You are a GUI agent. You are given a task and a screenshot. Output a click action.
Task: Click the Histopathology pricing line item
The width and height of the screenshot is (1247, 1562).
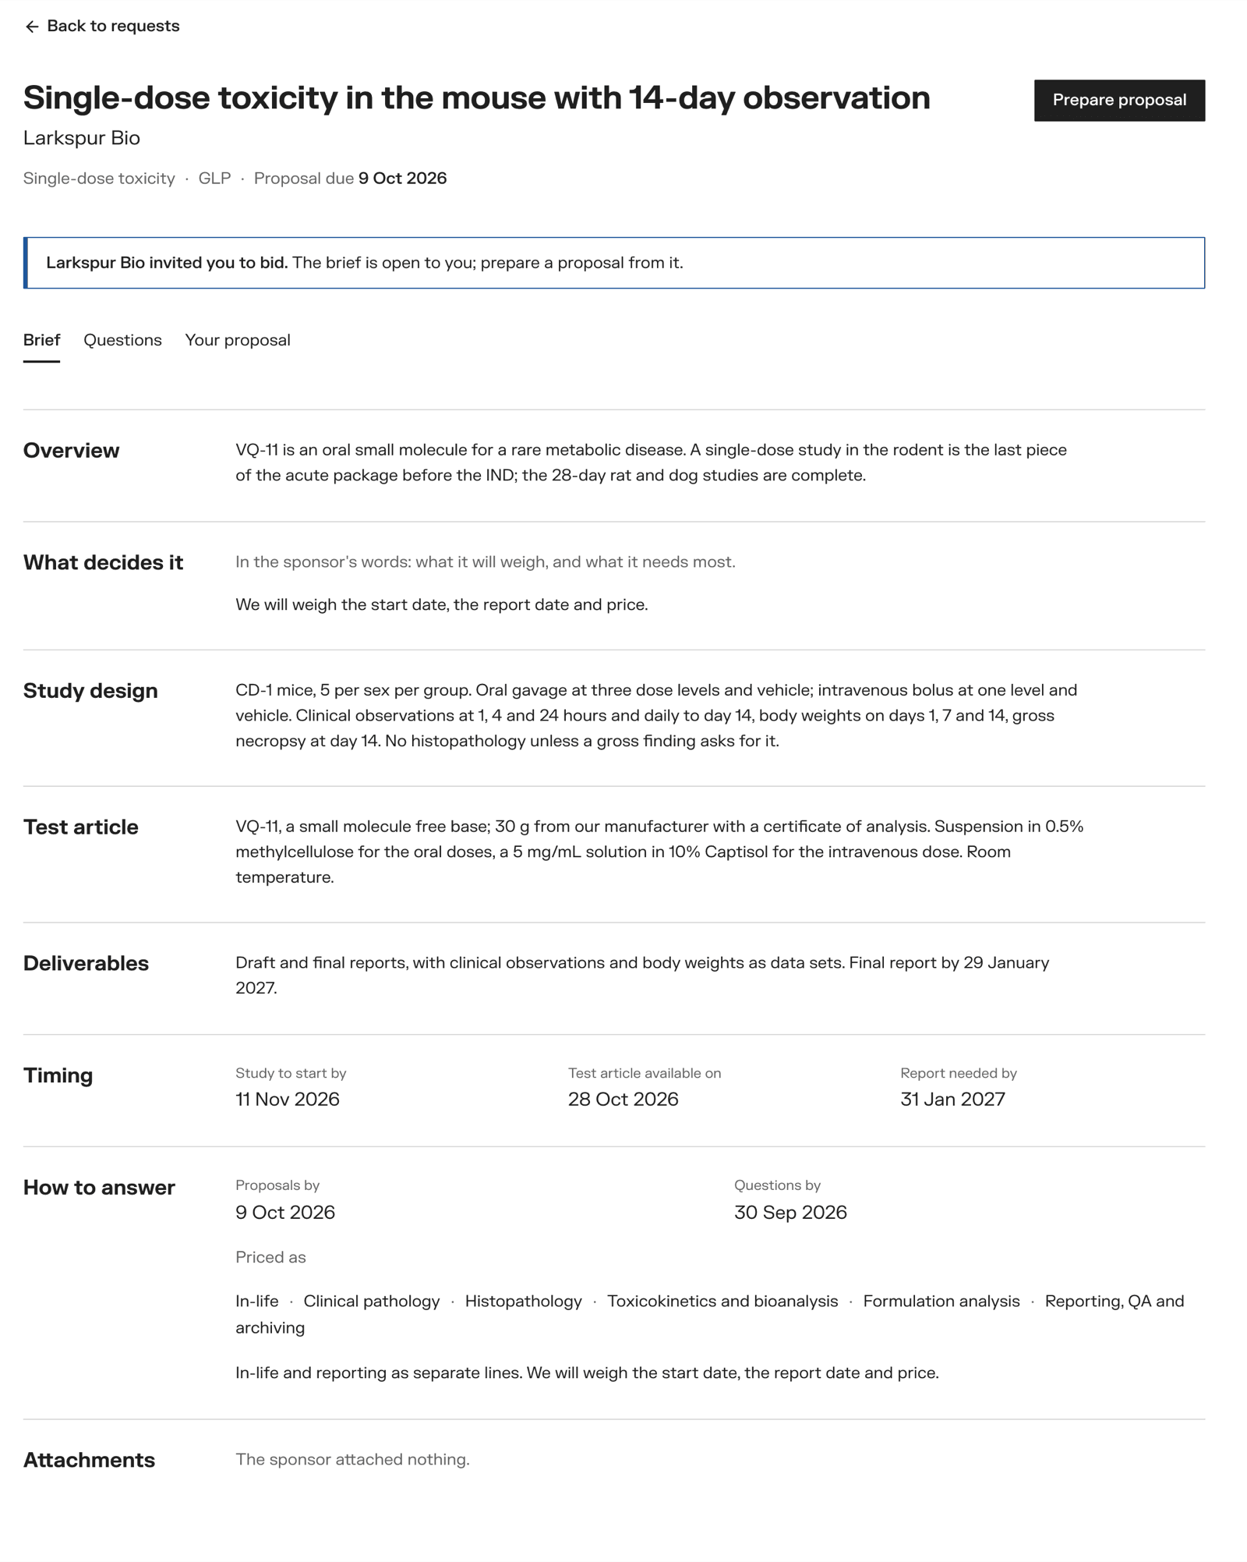pyautogui.click(x=523, y=1301)
